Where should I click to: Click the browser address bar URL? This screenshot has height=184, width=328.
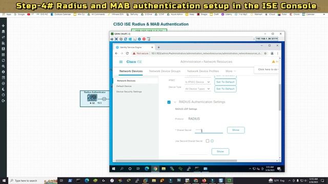click(x=206, y=53)
